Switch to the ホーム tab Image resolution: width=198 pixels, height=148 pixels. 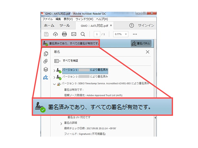pyautogui.click(x=49, y=25)
